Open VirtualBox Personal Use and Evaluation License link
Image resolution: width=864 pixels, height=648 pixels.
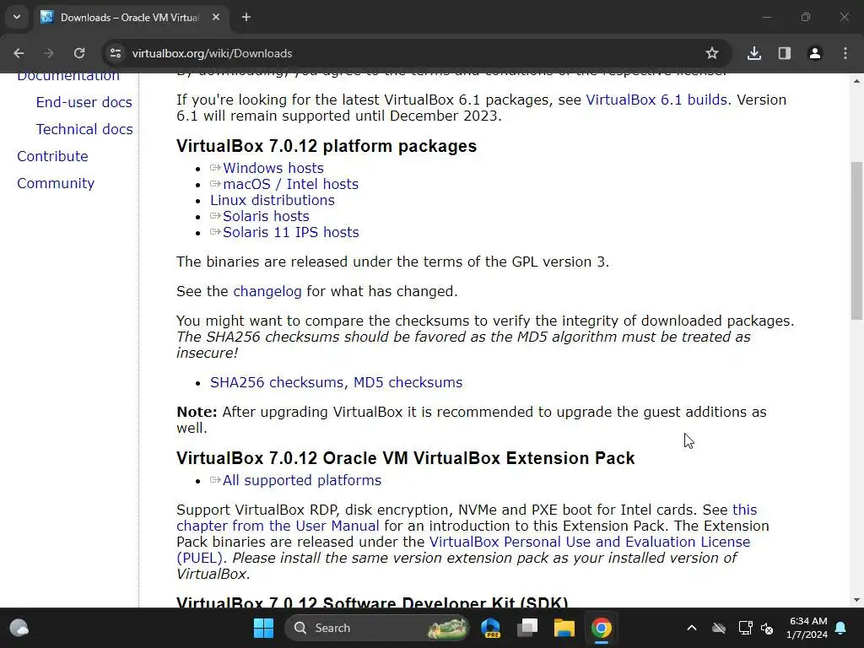590,543
